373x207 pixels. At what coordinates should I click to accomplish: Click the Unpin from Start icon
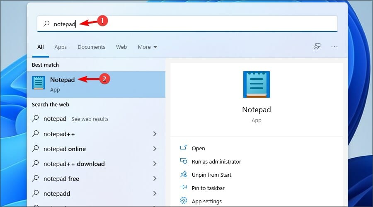184,174
